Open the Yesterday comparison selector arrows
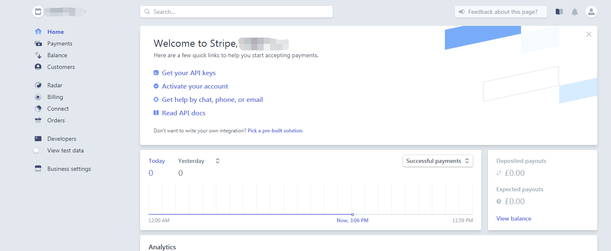The image size is (611, 251). pyautogui.click(x=218, y=161)
